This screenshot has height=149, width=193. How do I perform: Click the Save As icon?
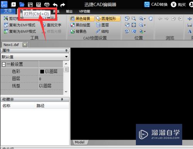click(x=39, y=5)
